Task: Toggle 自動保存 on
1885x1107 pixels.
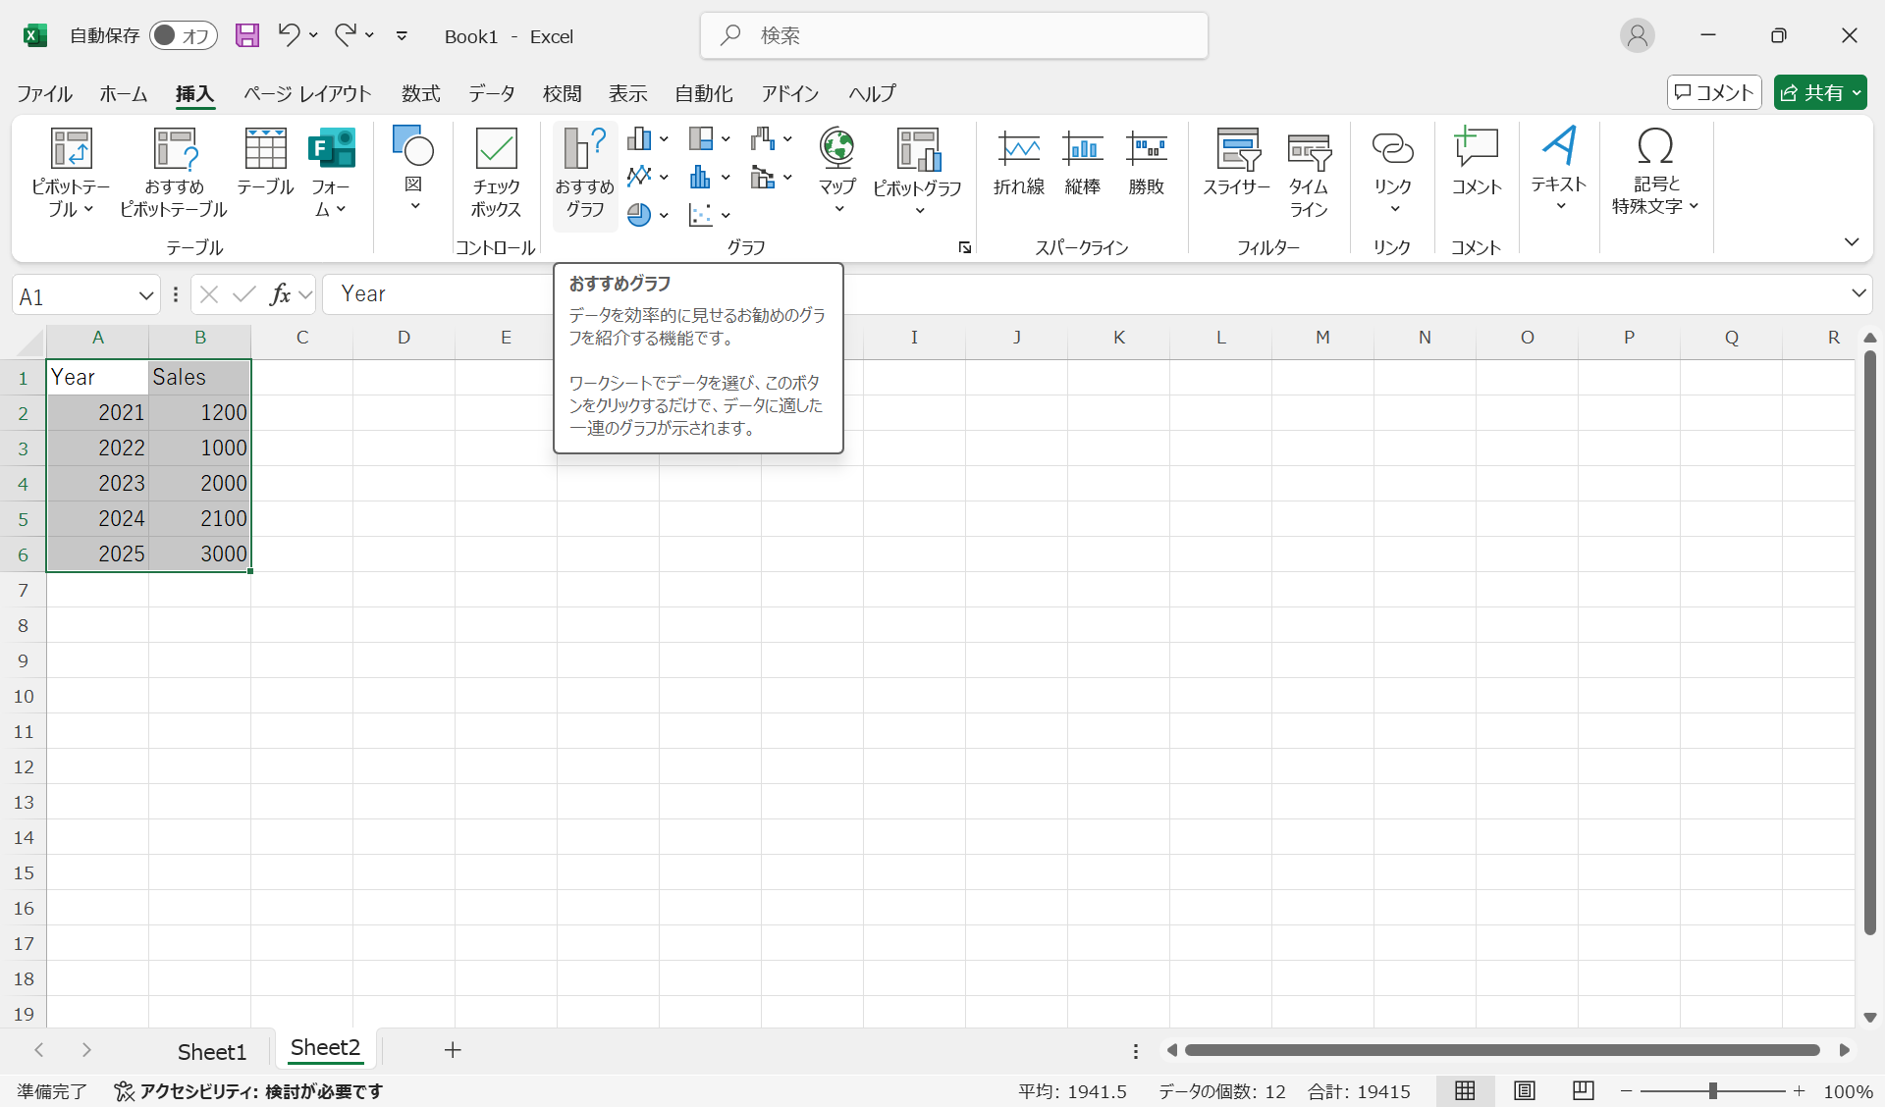Action: [x=184, y=35]
